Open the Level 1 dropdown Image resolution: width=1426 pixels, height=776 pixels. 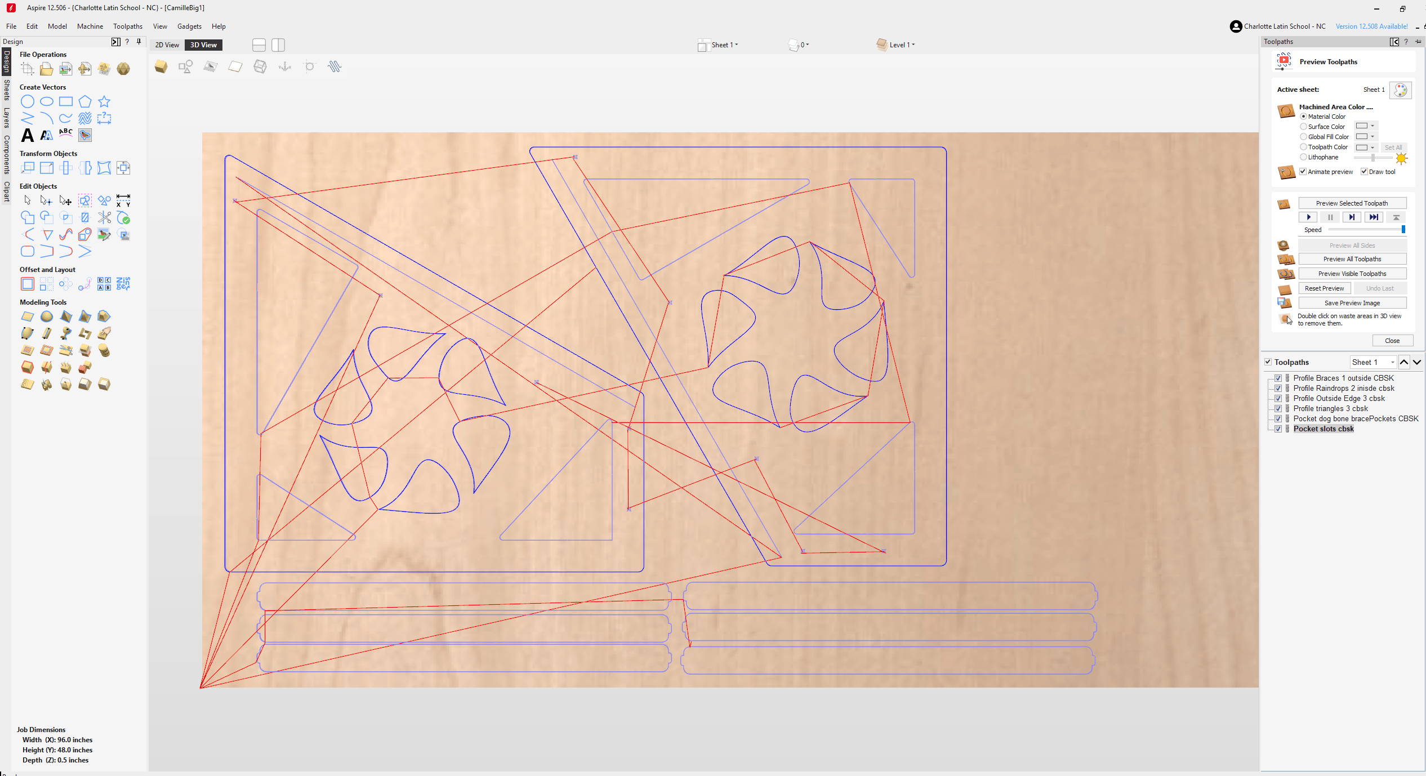click(901, 44)
